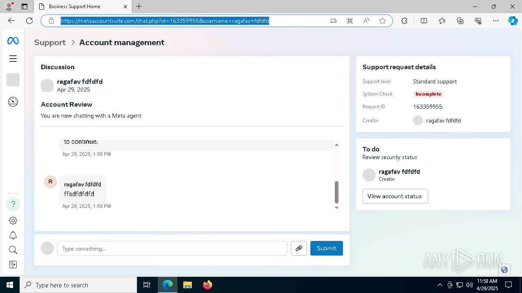Open the split screen icon in Edge
This screenshot has height=293, width=522.
tap(424, 21)
